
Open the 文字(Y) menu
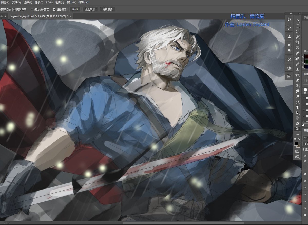pos(16,2)
